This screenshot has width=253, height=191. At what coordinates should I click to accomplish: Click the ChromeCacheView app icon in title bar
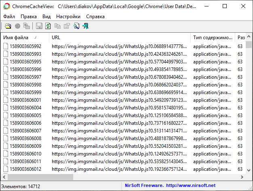(x=6, y=6)
